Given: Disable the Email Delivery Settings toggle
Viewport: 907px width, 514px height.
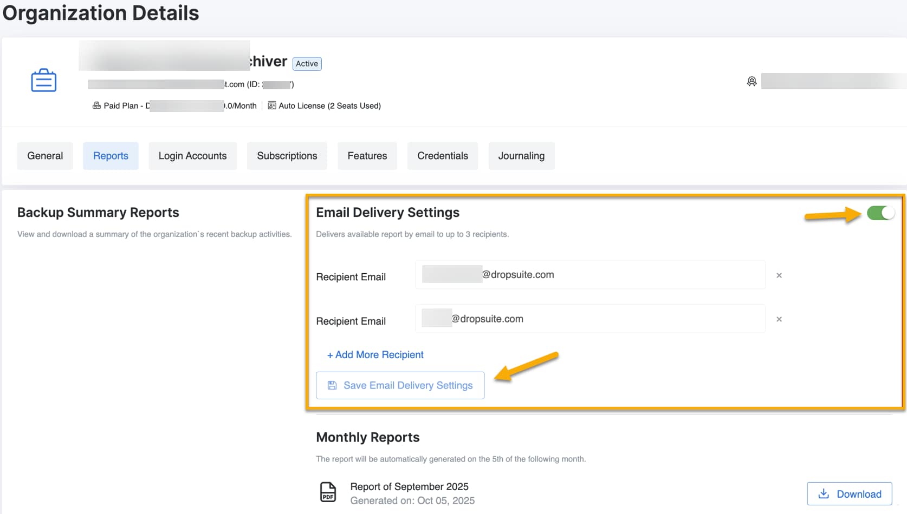Looking at the screenshot, I should coord(880,213).
